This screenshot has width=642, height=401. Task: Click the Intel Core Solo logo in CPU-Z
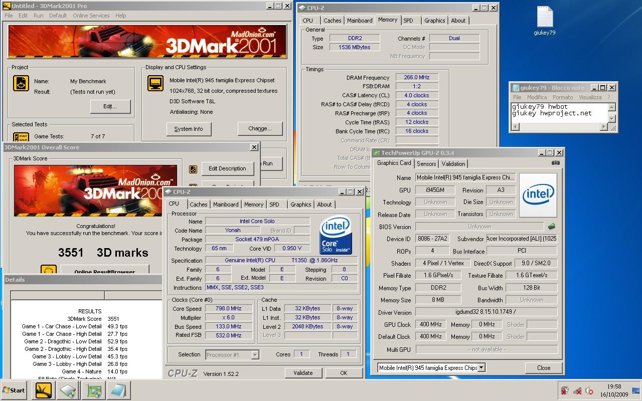(x=336, y=236)
